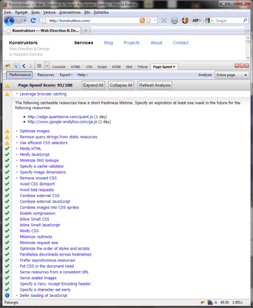
Task: Switch to the Script tab
Action: click(102, 67)
